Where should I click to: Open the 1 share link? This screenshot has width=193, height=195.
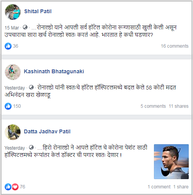[x=181, y=187]
